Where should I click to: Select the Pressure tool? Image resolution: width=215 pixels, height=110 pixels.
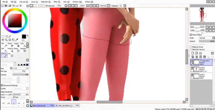click(10, 50)
